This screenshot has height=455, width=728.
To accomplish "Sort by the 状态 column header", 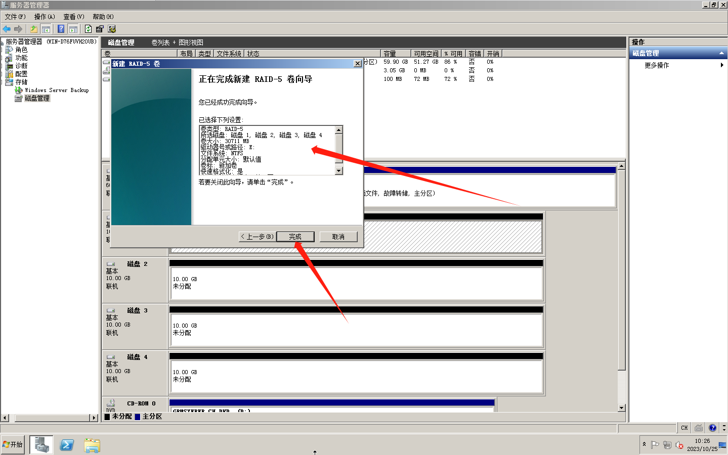I will (313, 53).
